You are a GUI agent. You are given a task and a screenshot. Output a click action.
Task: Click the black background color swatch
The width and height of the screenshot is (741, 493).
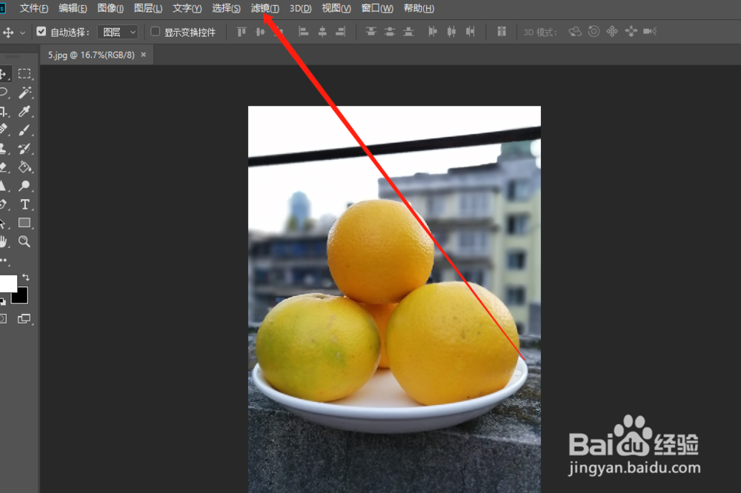click(x=21, y=297)
